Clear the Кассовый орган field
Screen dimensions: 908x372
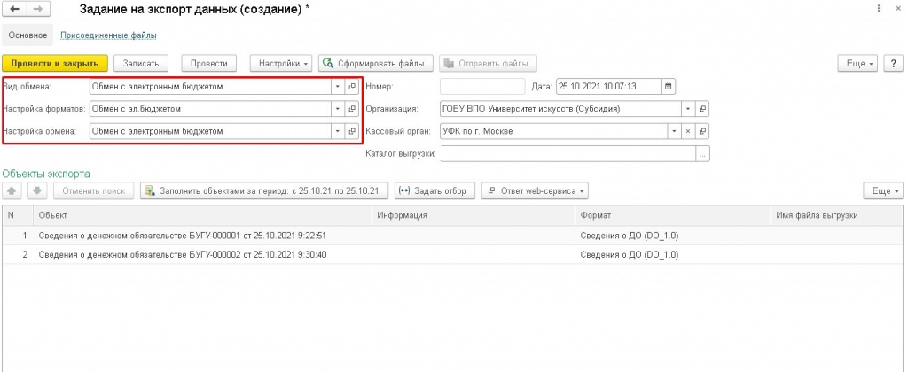coord(688,131)
